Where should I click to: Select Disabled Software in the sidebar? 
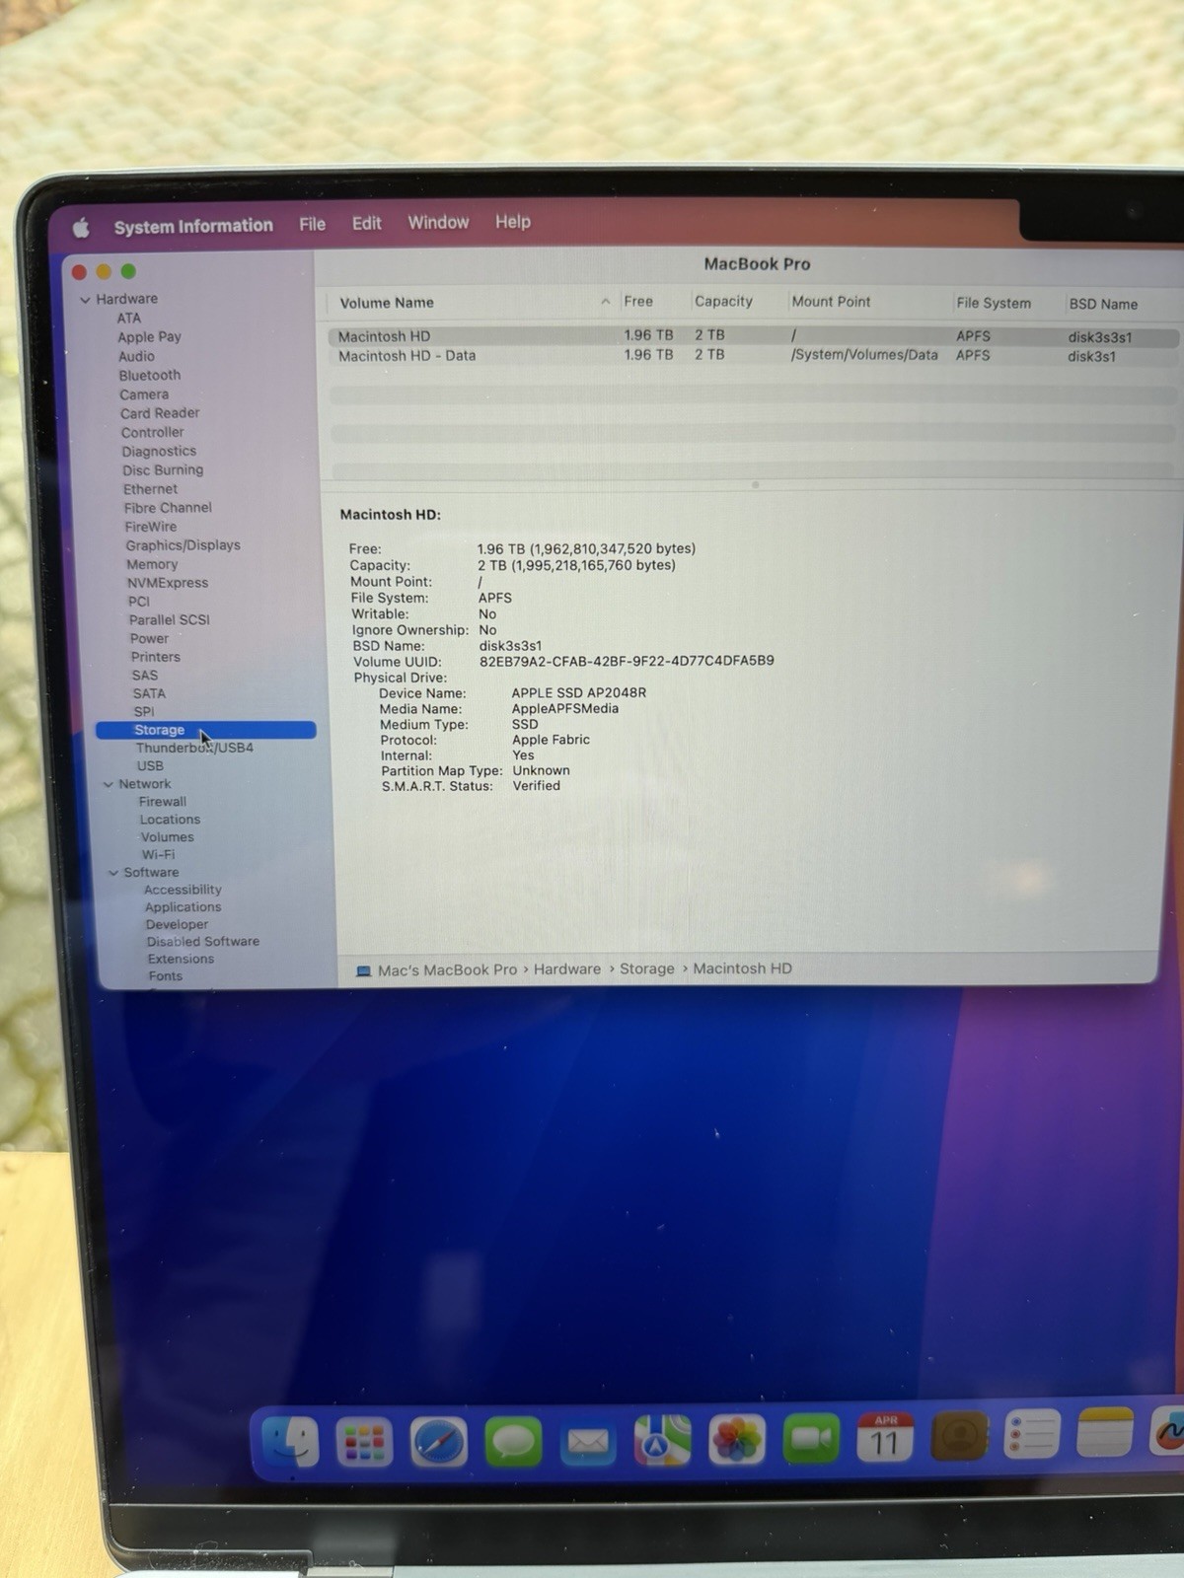pos(203,941)
